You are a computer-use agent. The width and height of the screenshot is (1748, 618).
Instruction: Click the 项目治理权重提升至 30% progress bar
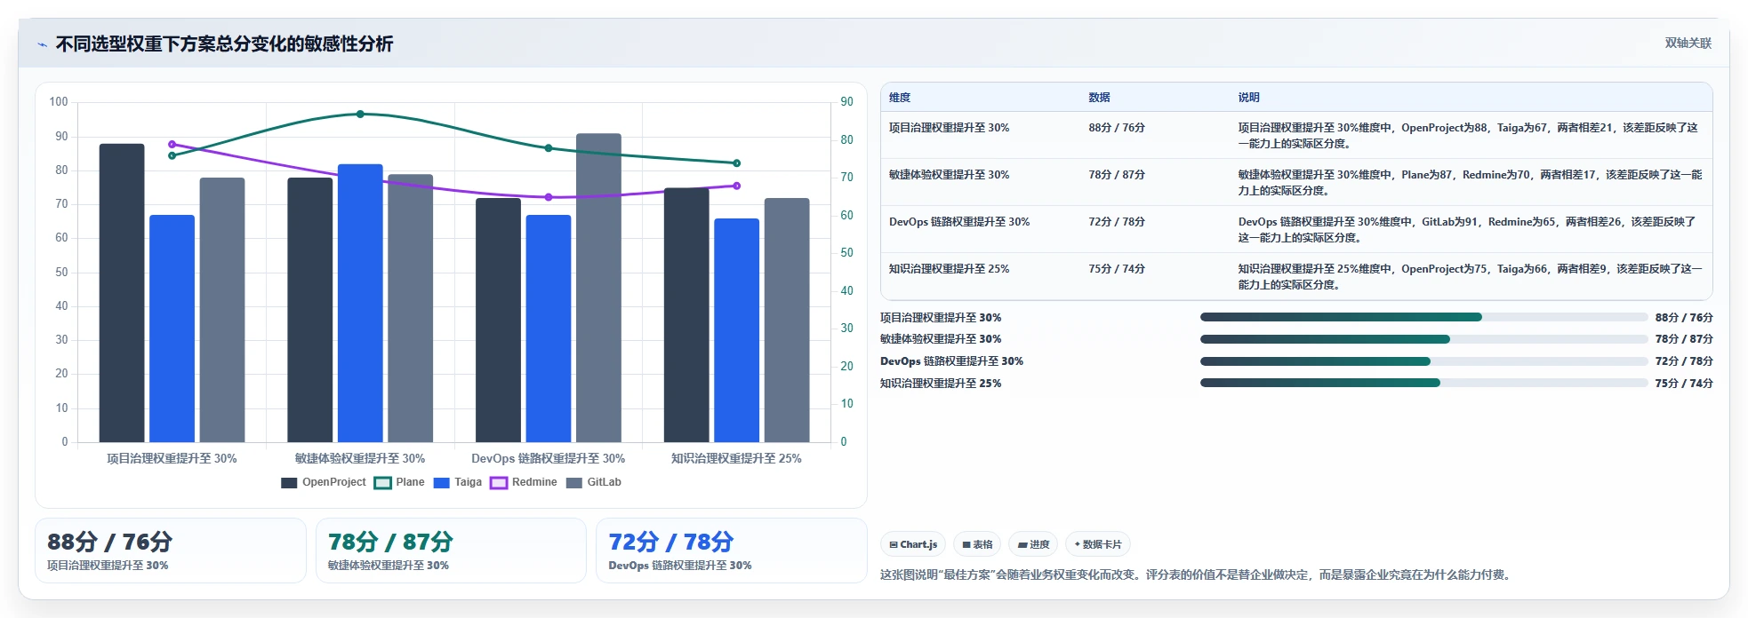1423,317
